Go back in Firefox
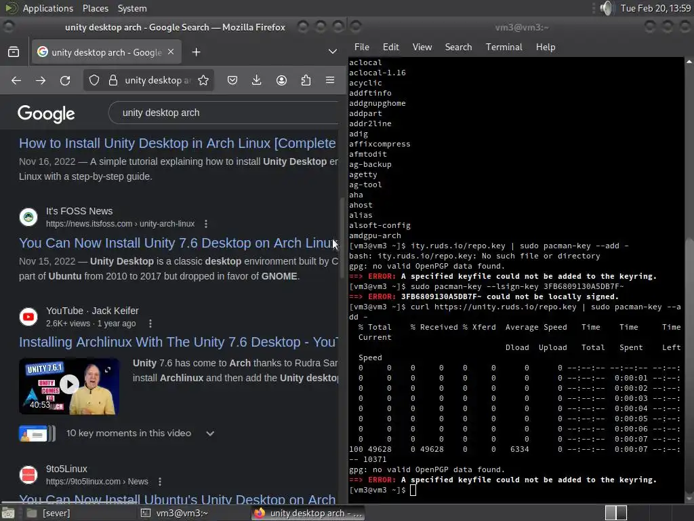This screenshot has height=521, width=694. [x=16, y=80]
